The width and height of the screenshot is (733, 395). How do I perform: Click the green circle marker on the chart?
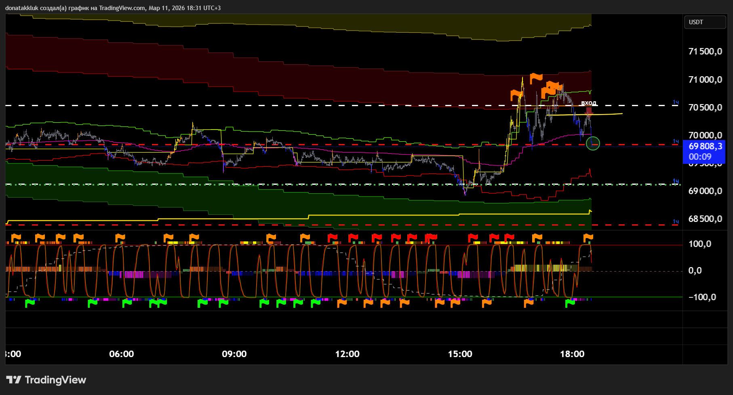593,143
